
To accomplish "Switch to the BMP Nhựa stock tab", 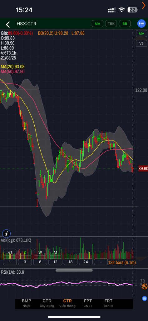I will pos(27,303).
